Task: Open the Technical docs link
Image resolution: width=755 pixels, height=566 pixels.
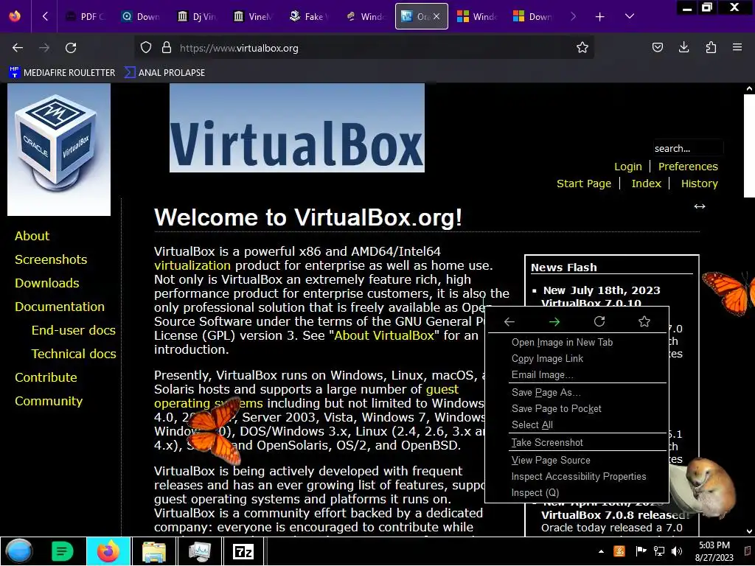Action: click(74, 354)
